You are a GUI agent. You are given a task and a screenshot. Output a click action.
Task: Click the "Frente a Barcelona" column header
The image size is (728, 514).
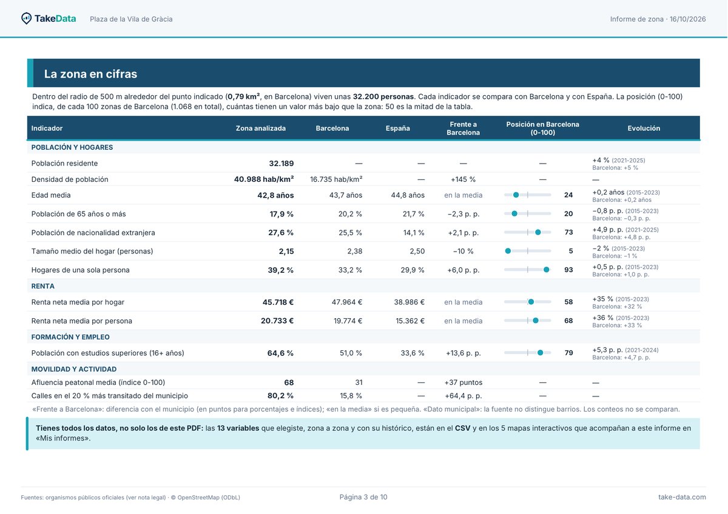coord(463,128)
